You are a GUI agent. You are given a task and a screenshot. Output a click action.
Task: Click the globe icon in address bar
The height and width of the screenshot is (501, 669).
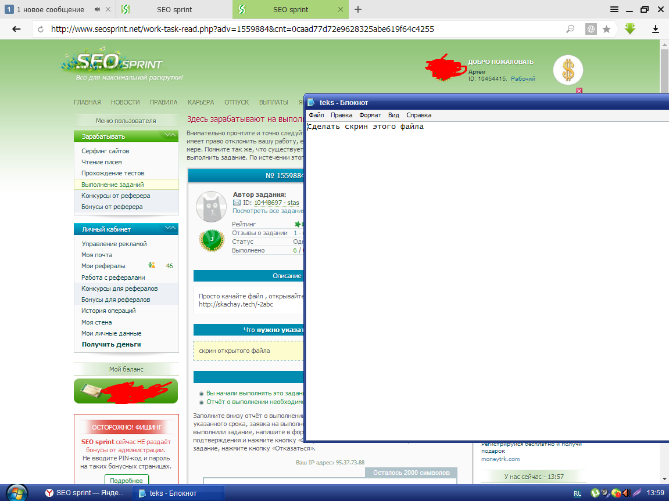tap(591, 29)
